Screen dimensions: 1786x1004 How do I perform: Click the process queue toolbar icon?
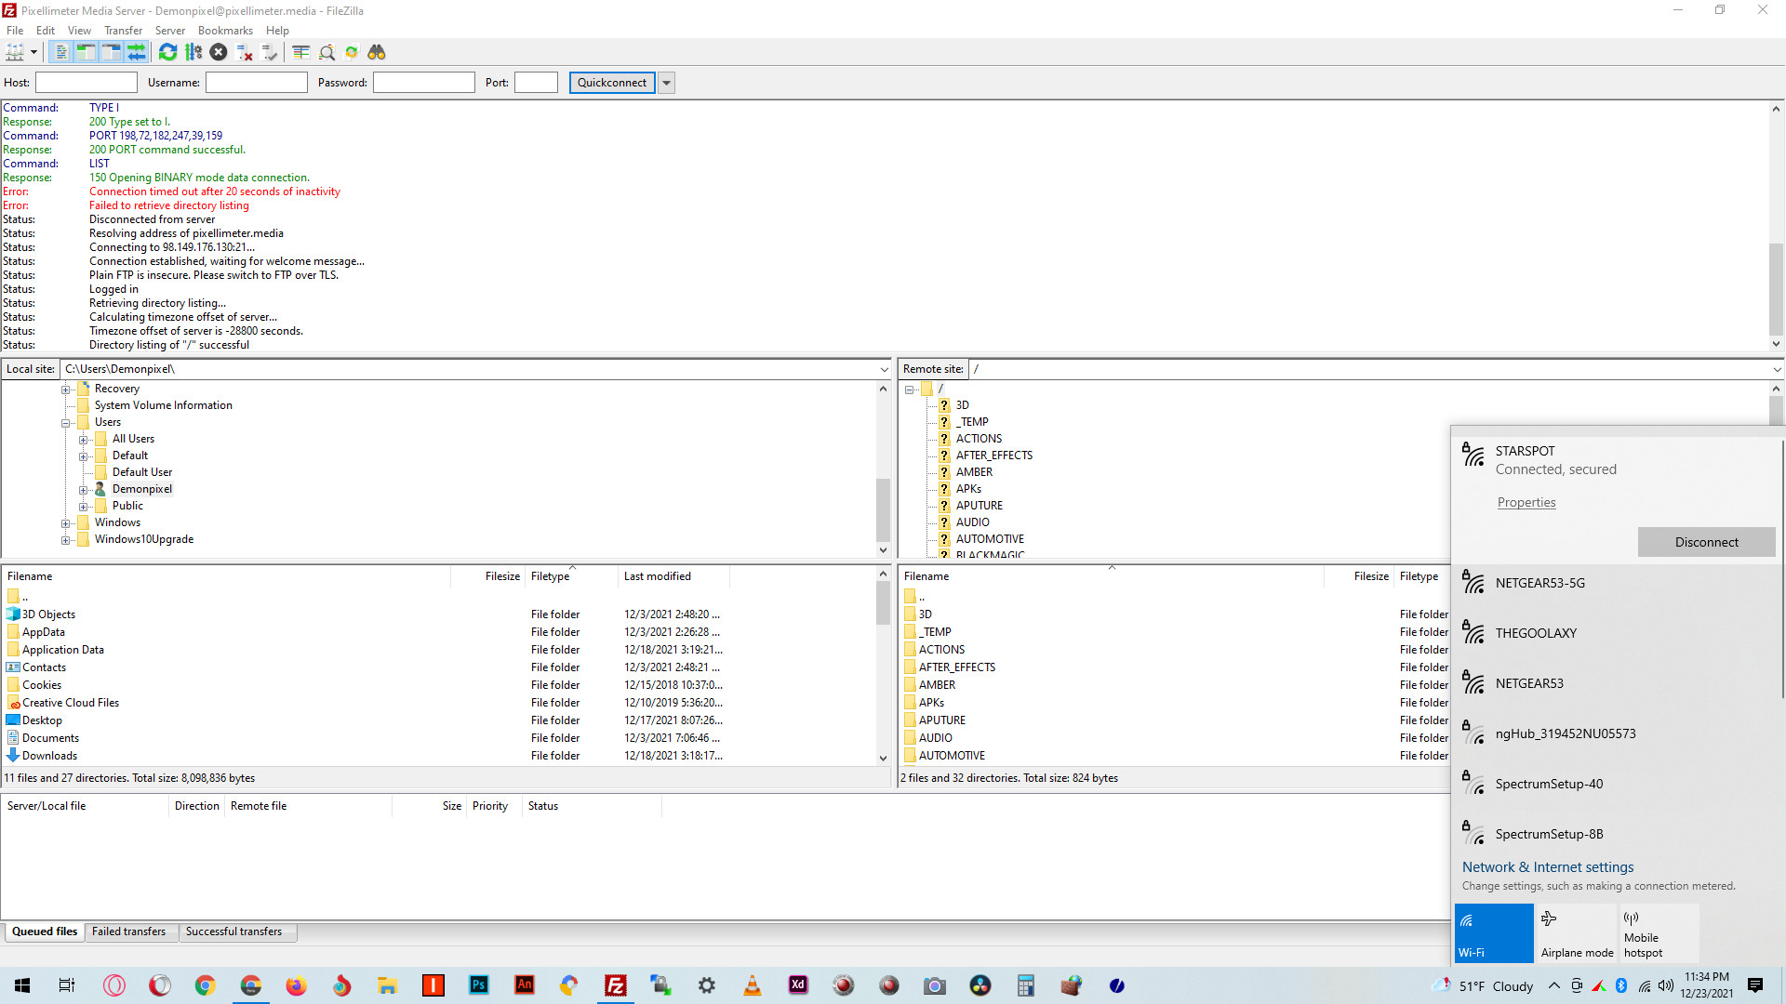(193, 52)
